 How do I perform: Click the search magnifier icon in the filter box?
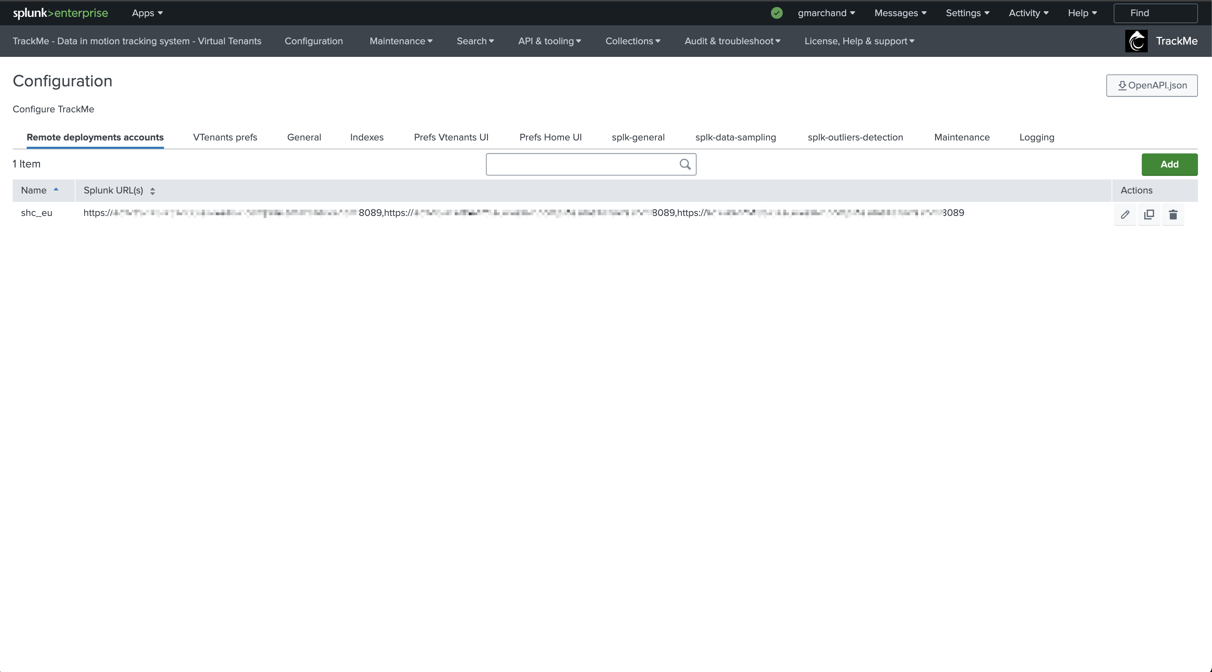click(685, 164)
